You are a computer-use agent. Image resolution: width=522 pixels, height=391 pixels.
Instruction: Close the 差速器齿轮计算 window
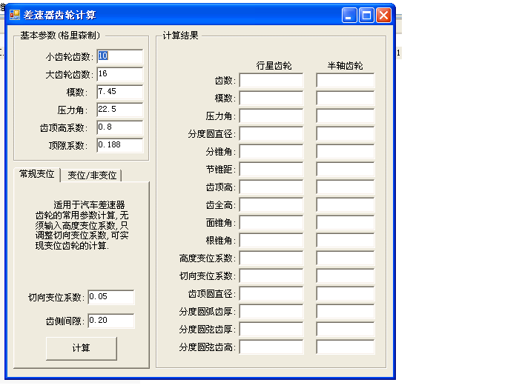(x=383, y=16)
